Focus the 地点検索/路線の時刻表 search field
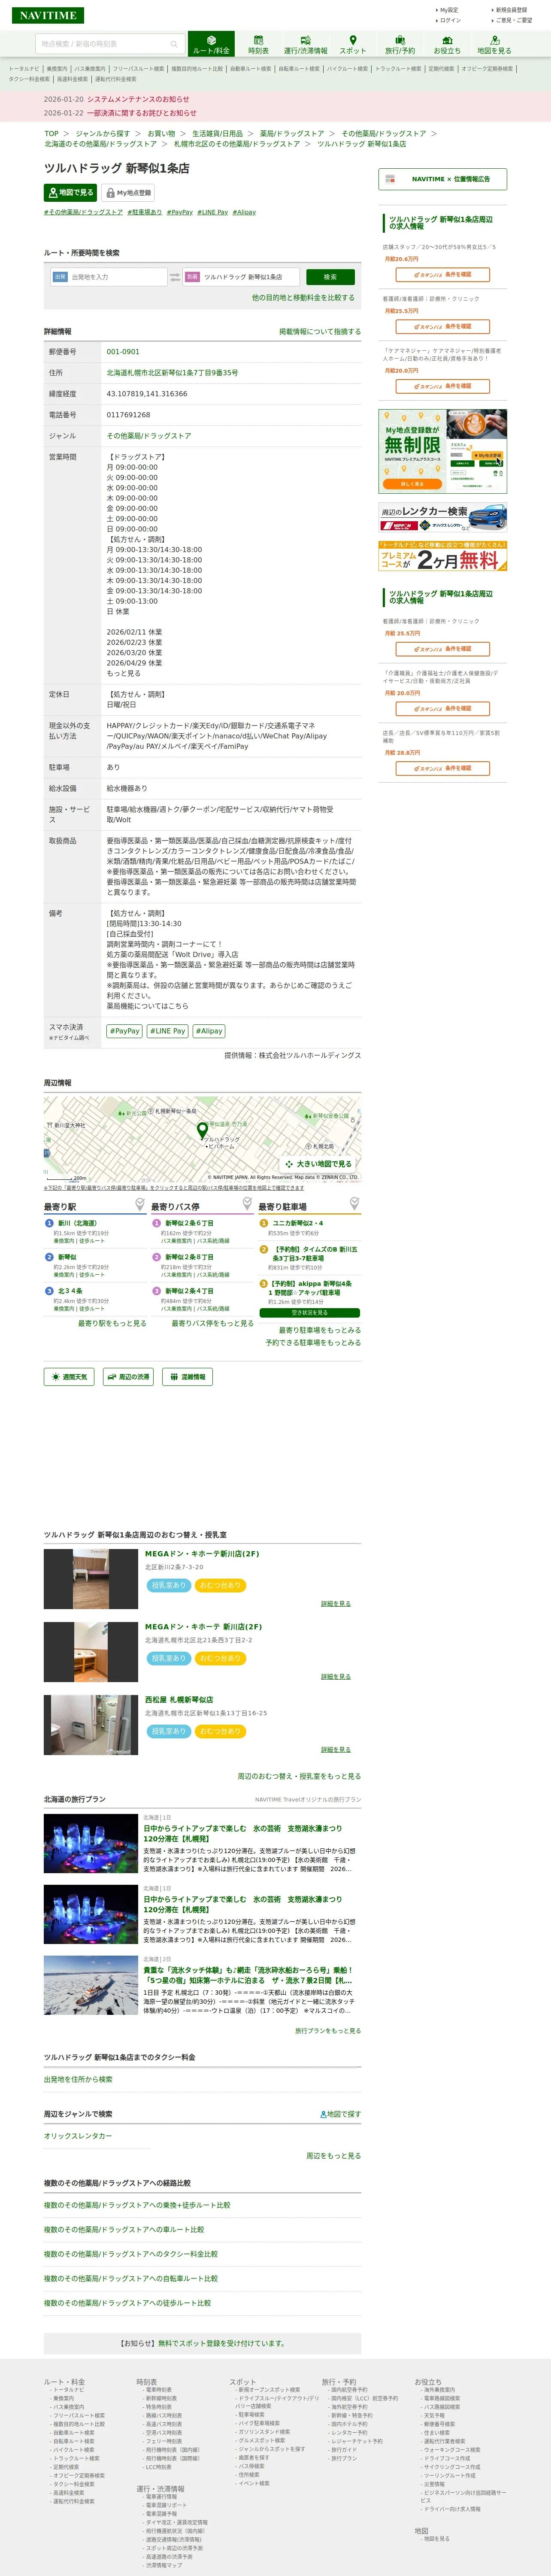 [x=102, y=44]
